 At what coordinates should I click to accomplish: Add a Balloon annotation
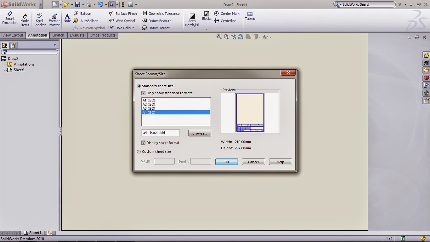[82, 14]
